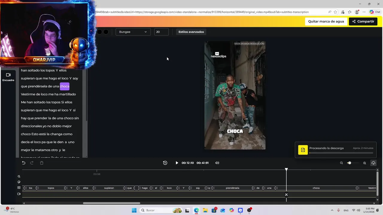Zoom out the timeline with the minus magnifier
The image size is (383, 215).
click(341, 163)
